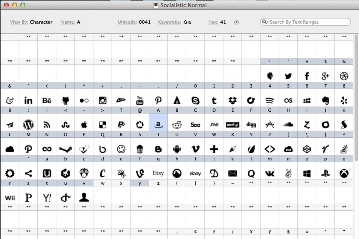Select the SoundCloud glyph
Screen dimensions: 359x239
(288, 125)
